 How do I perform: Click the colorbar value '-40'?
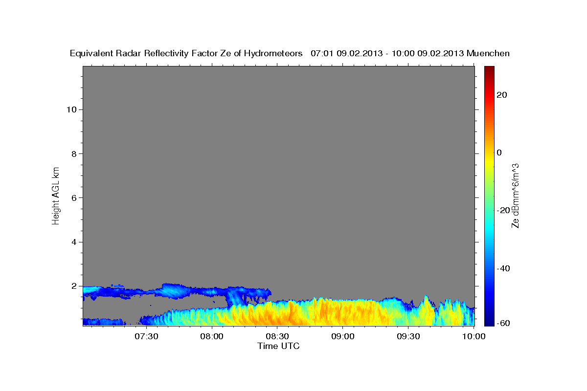(502, 268)
